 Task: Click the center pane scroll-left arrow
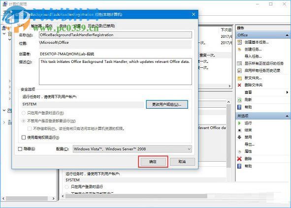point(63,196)
